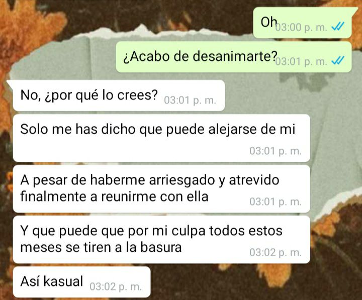Screen dimensions: 362x300
Task: Click timestamp beside 'No, ¿por qué lo crees?'
Action: tap(190, 101)
